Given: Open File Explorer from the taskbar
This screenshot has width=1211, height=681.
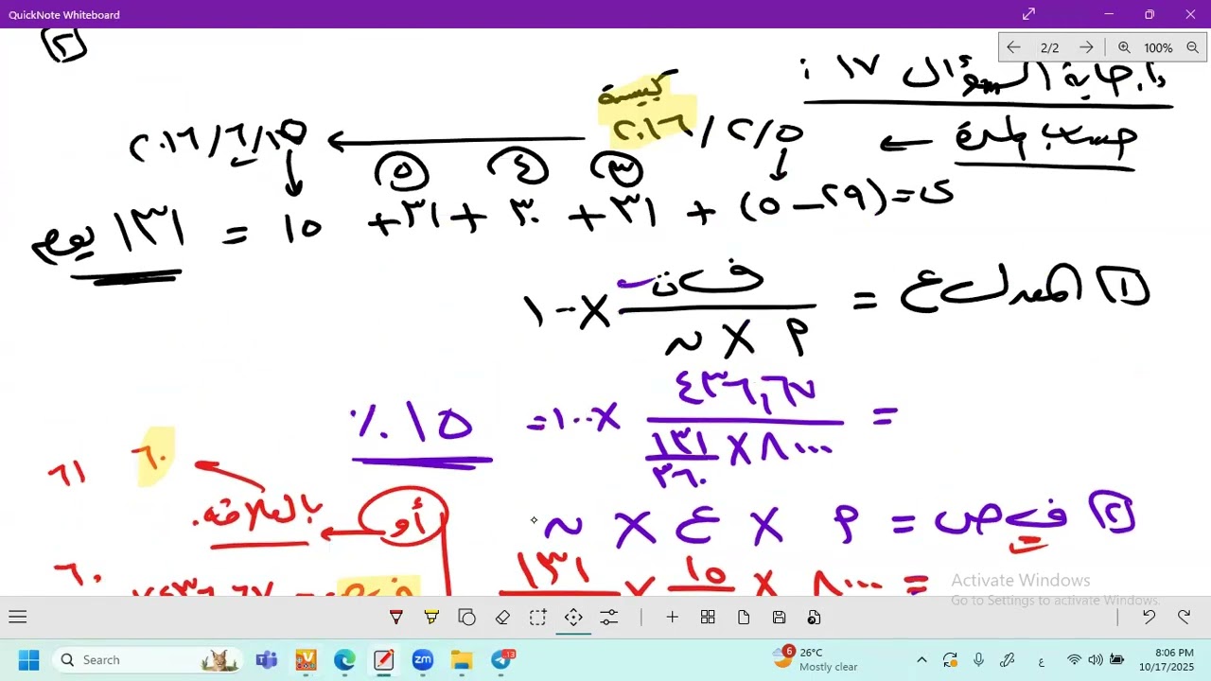Looking at the screenshot, I should click(x=461, y=659).
